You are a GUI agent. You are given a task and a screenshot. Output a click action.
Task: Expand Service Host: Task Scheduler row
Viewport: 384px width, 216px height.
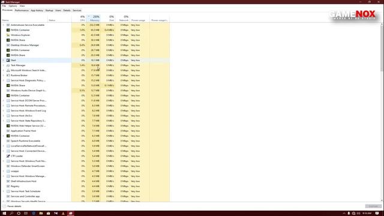point(3,191)
